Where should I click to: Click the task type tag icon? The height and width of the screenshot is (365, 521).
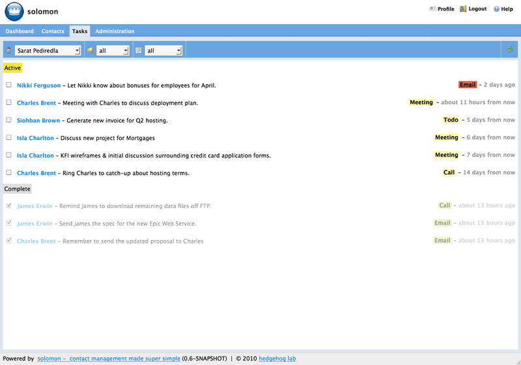click(x=90, y=51)
